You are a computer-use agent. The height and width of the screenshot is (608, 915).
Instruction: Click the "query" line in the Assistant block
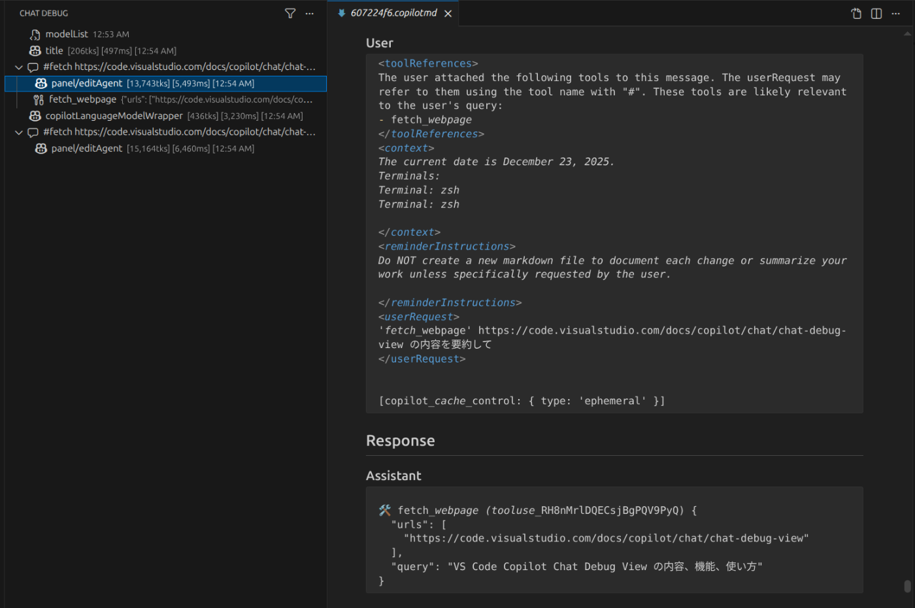coord(576,567)
